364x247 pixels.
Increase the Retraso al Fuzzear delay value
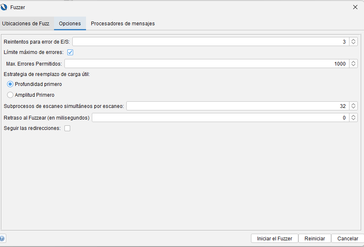pyautogui.click(x=353, y=116)
